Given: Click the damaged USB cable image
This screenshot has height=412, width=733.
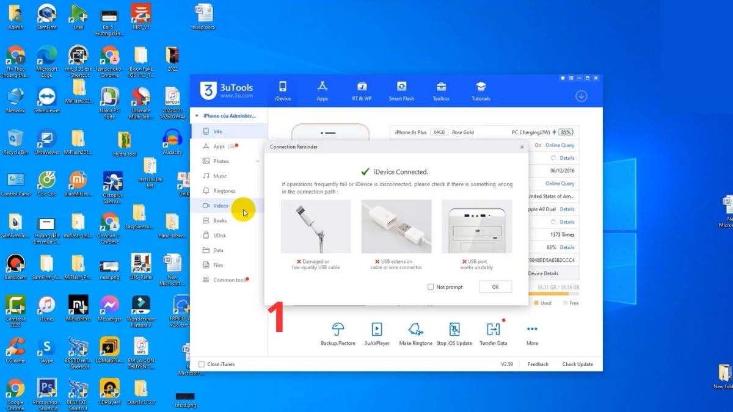Looking at the screenshot, I should (316, 226).
